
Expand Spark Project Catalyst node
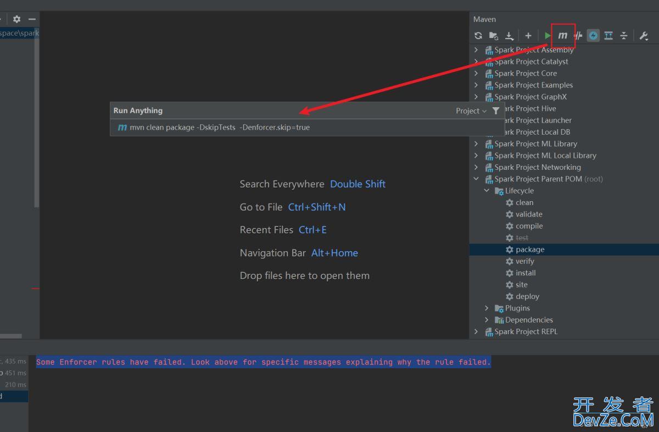coord(476,62)
